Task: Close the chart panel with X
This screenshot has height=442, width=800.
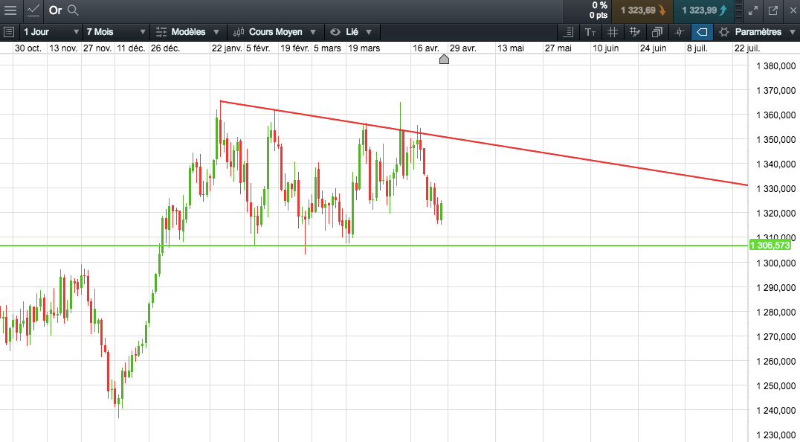Action: click(793, 10)
